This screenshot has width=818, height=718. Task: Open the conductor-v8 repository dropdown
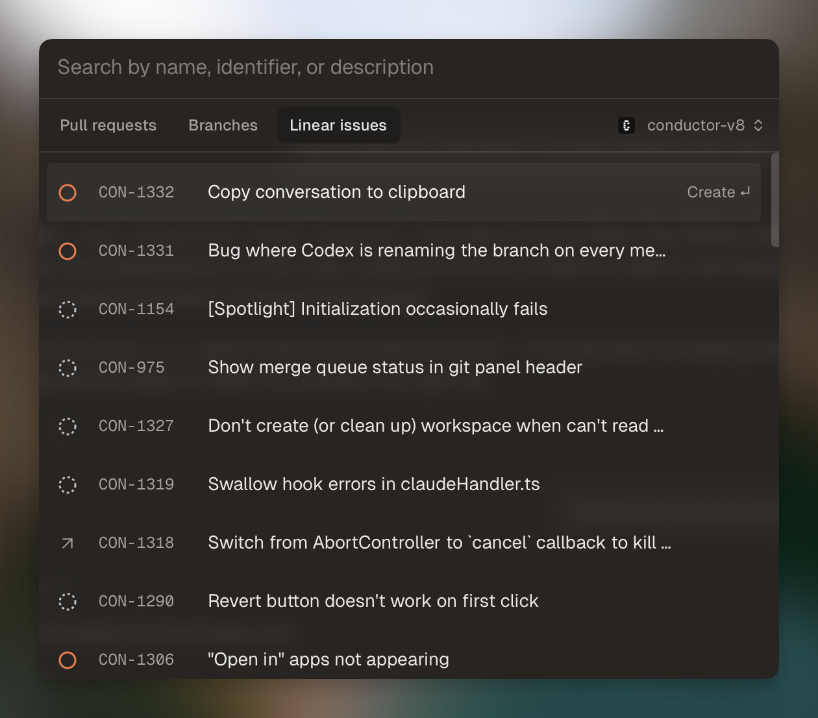click(695, 125)
